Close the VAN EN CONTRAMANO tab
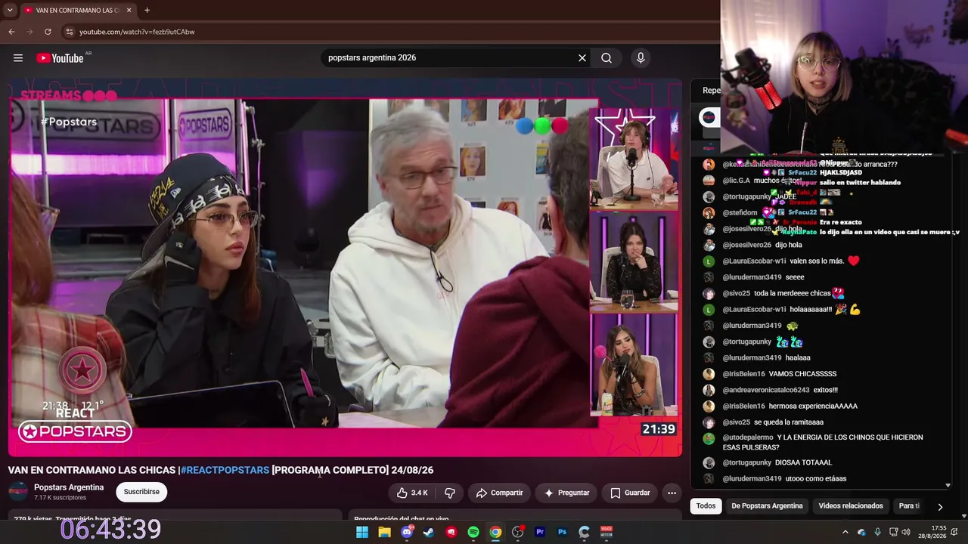The image size is (968, 544). pyautogui.click(x=129, y=10)
